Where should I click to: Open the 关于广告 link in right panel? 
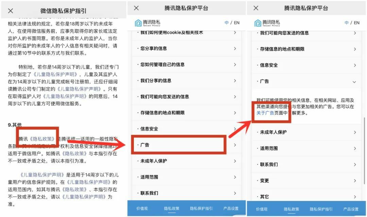click(265, 113)
